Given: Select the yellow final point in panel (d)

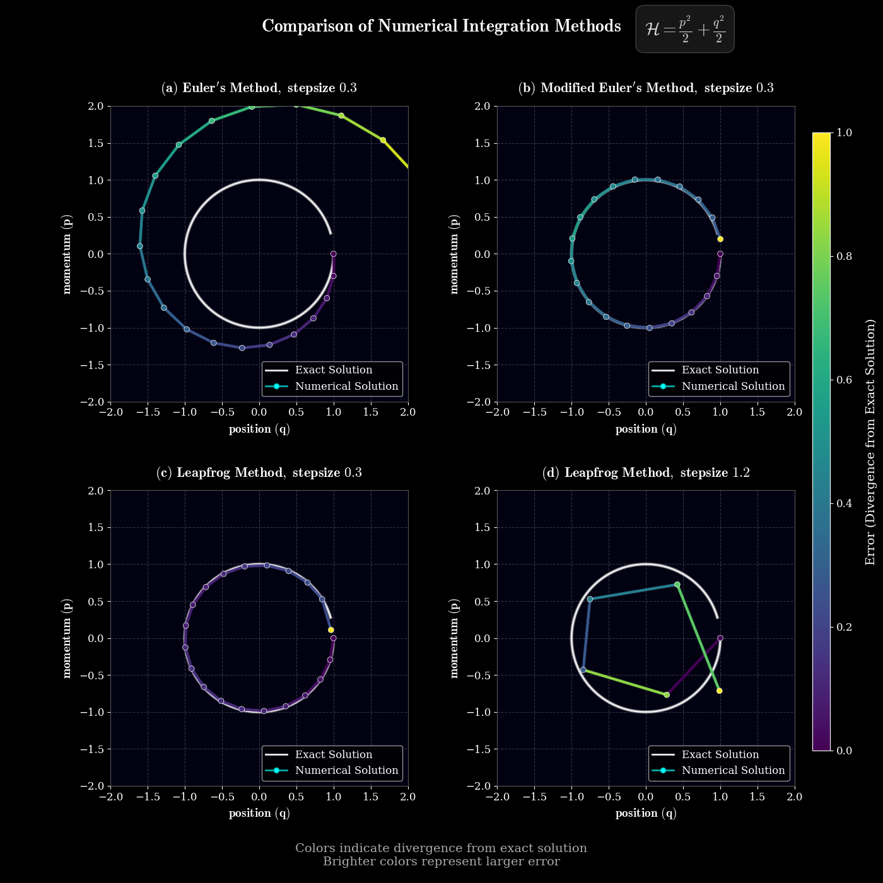Looking at the screenshot, I should (x=720, y=691).
